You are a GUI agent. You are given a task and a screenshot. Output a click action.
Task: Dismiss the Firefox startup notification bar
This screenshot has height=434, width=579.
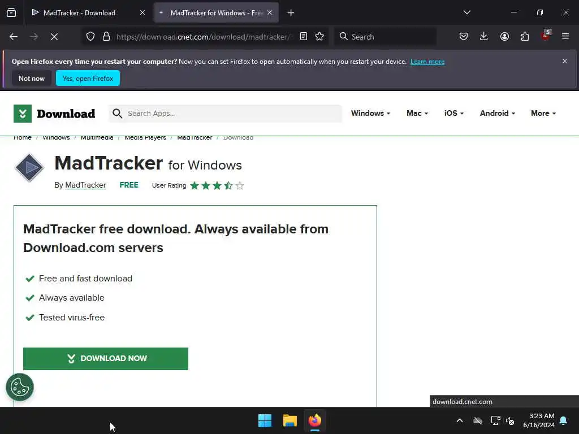click(x=565, y=61)
